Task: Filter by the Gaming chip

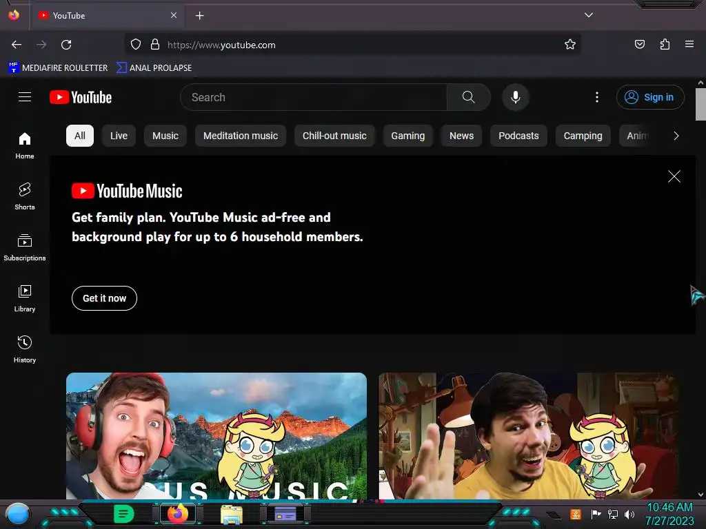Action: (408, 136)
